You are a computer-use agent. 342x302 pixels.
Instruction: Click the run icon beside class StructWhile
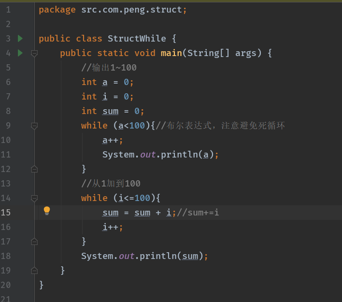click(20, 38)
